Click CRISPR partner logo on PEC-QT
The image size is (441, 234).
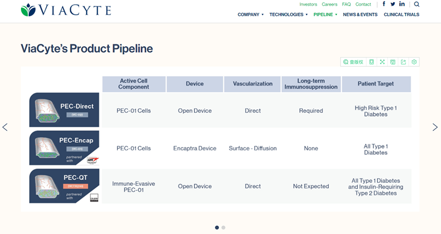pyautogui.click(x=94, y=198)
